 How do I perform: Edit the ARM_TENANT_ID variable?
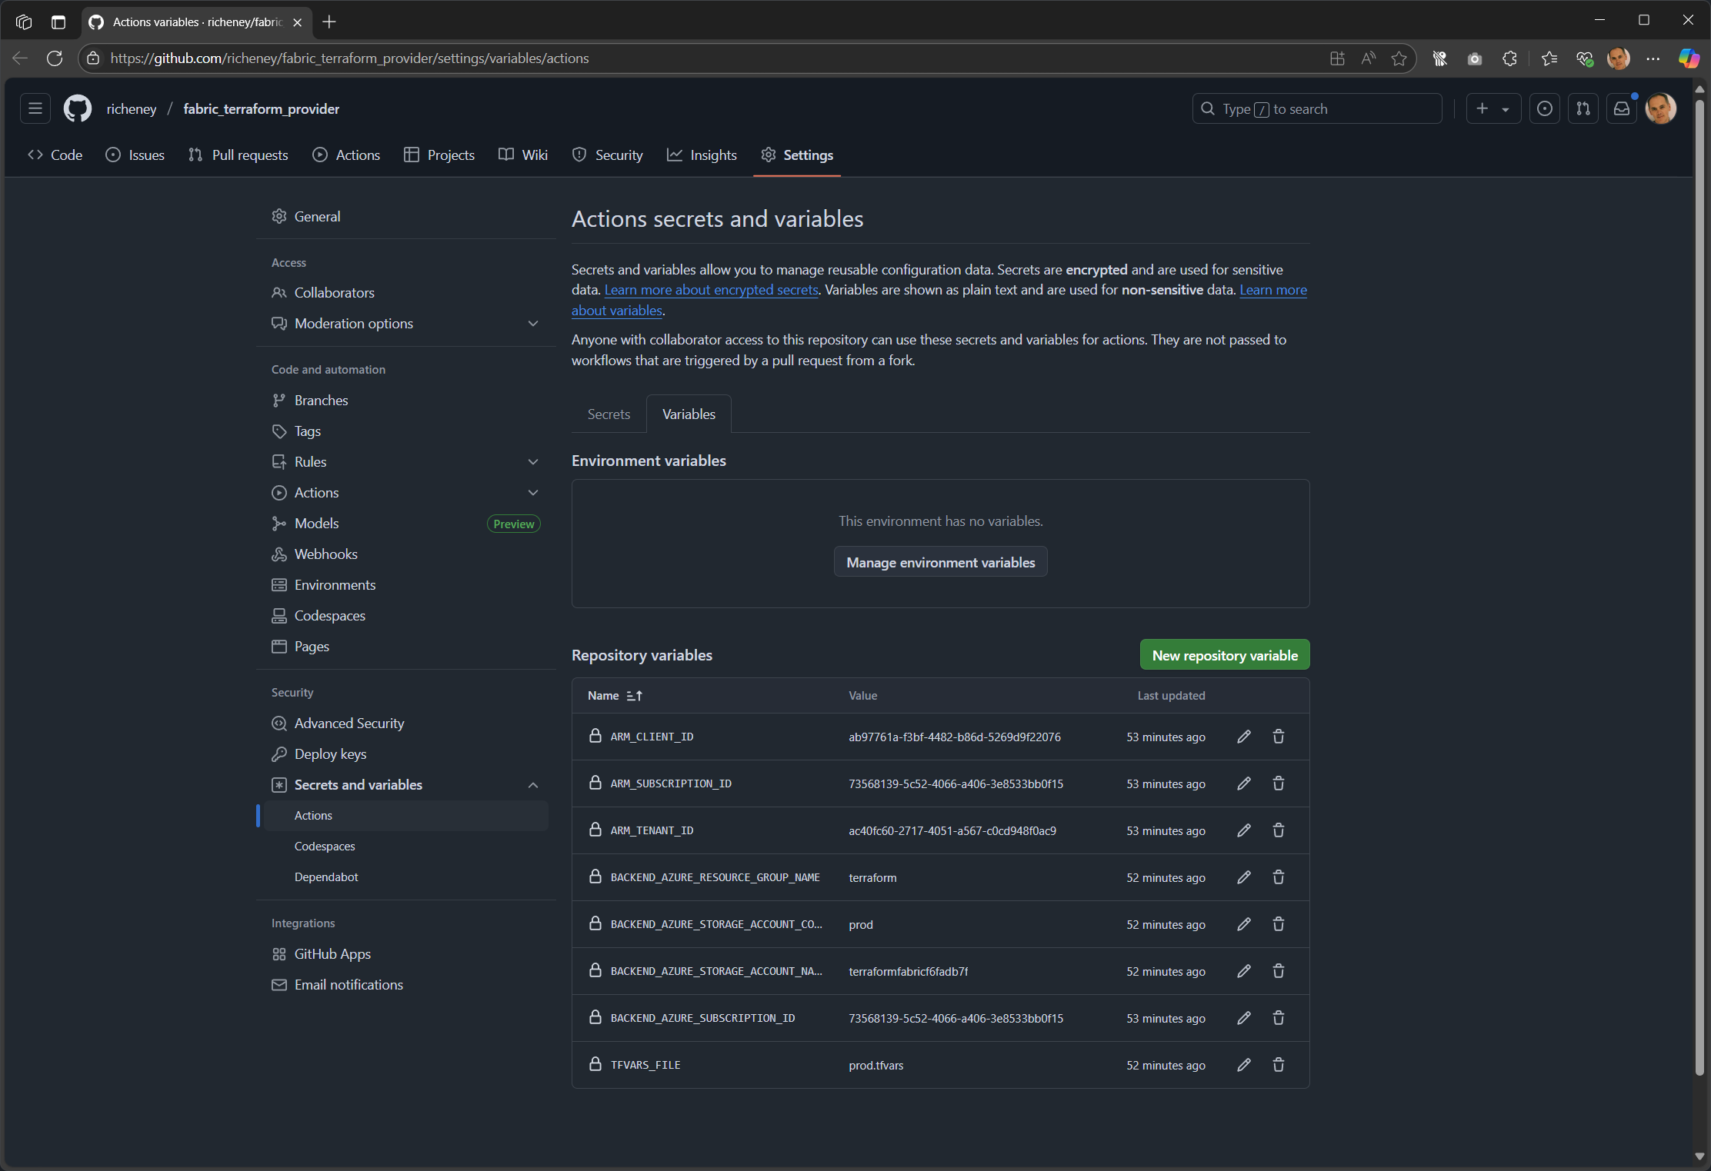coord(1244,830)
